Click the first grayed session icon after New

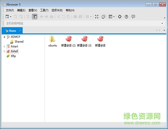pyautogui.click(x=15, y=17)
